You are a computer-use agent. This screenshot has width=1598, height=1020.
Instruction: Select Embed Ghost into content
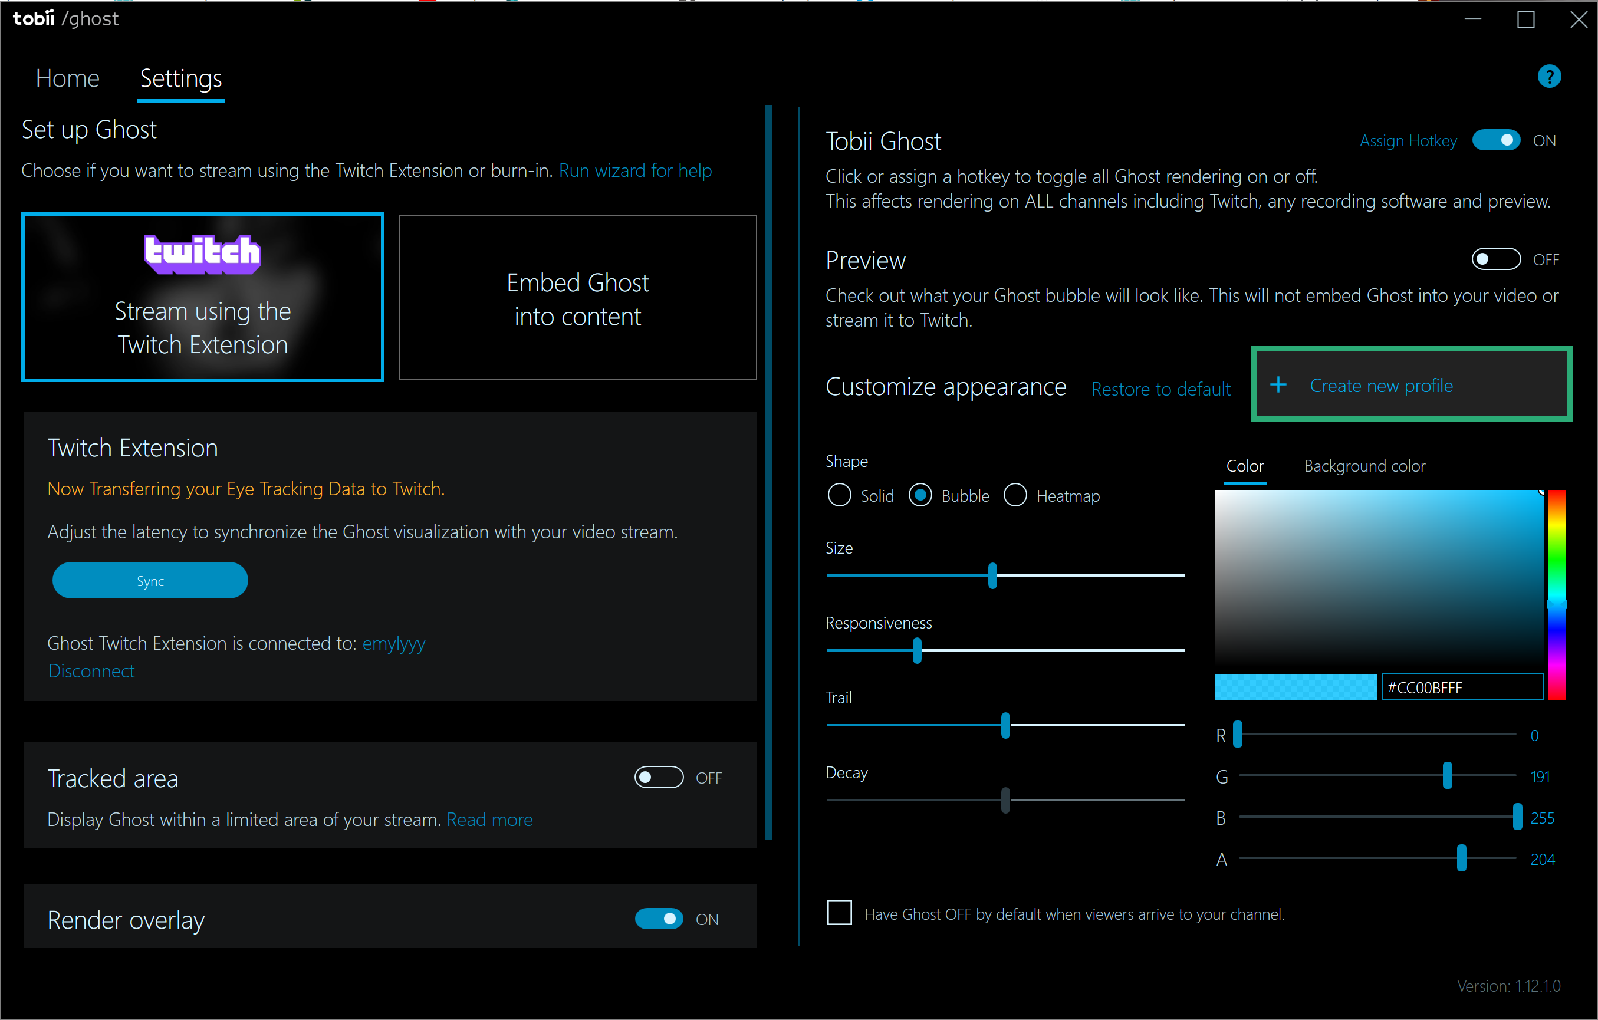pyautogui.click(x=577, y=298)
